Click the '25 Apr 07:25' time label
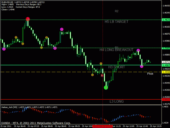 point(33,126)
